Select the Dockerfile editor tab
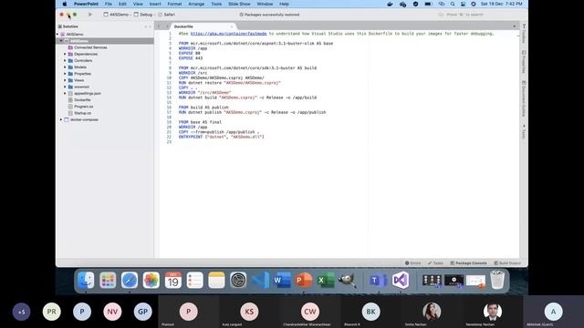Viewport: 584px width, 328px height. [x=203, y=26]
